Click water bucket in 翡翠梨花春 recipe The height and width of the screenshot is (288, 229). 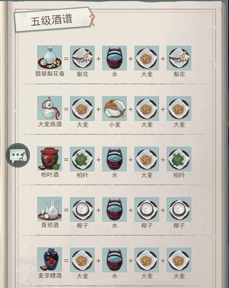pos(114,58)
